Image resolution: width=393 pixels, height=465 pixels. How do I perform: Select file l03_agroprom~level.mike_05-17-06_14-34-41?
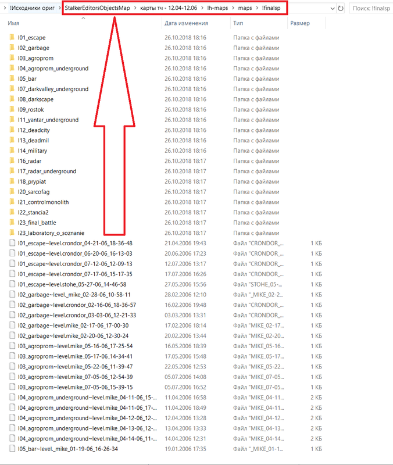[x=75, y=356]
